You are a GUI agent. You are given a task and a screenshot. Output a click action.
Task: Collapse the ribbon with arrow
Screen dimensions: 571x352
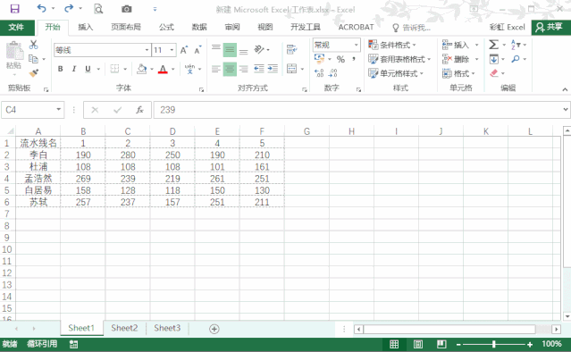pos(565,89)
